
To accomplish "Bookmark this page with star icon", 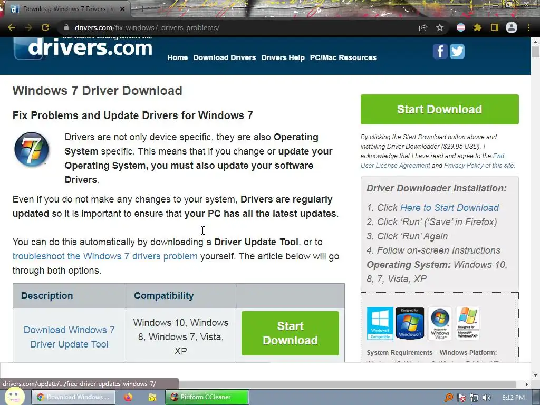I will click(439, 27).
